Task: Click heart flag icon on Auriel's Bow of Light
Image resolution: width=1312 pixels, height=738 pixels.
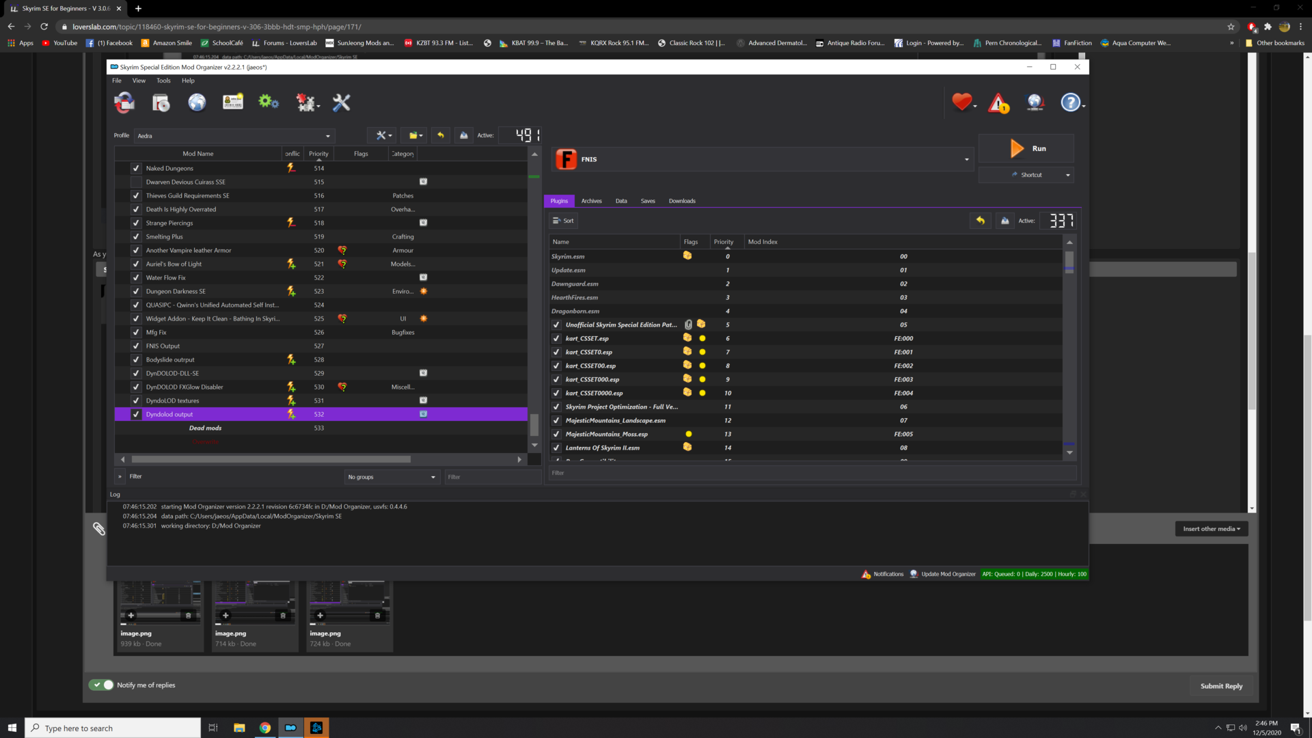Action: pos(342,264)
